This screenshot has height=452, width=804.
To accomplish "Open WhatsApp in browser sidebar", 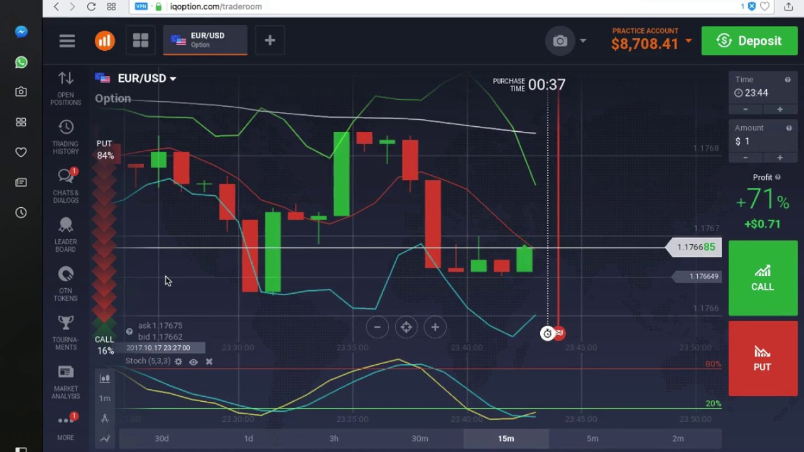I will click(x=21, y=62).
